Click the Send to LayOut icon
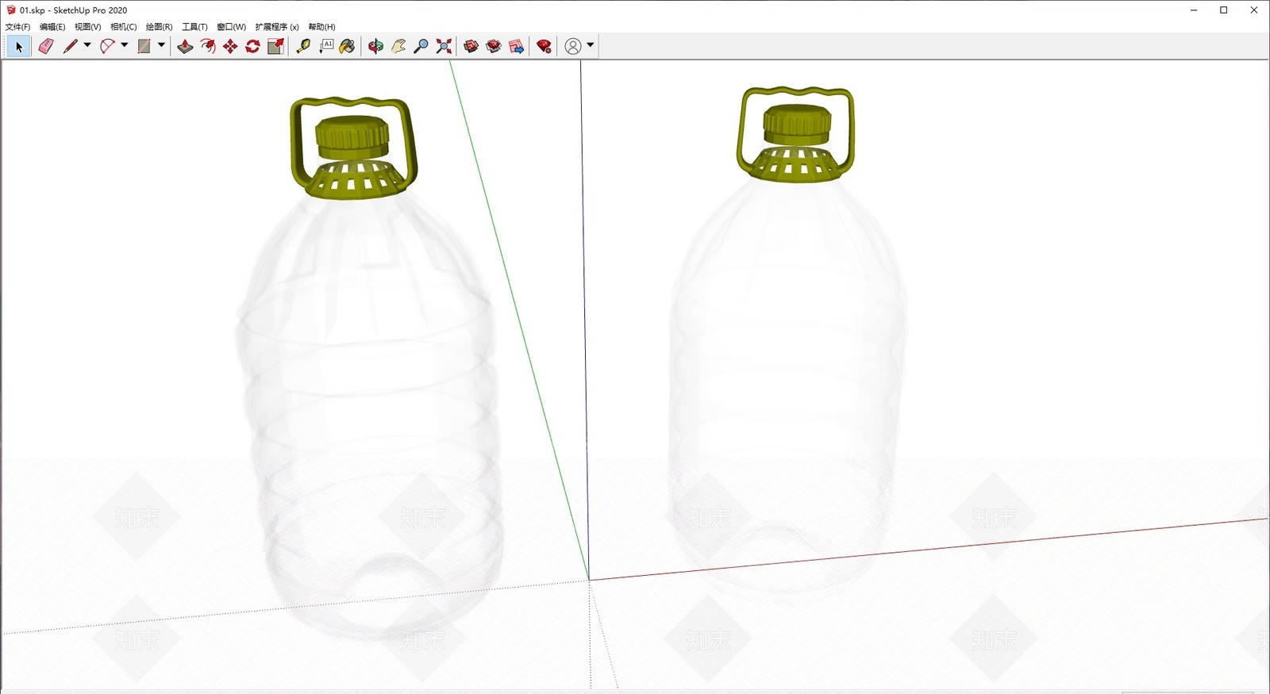This screenshot has height=694, width=1270. click(x=517, y=47)
